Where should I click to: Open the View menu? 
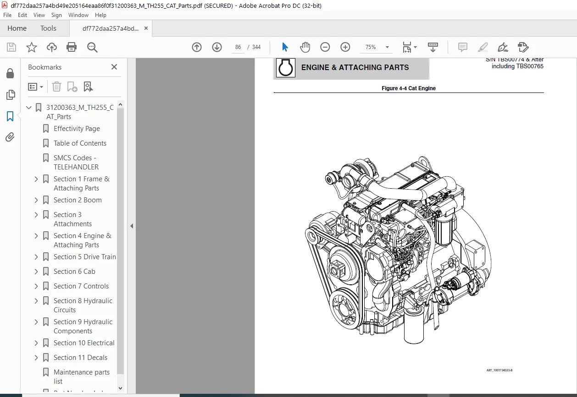pos(39,15)
